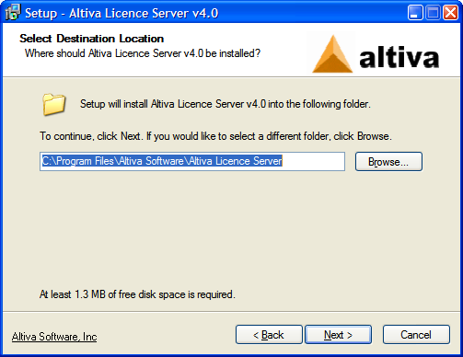This screenshot has height=357, width=463.
Task: Close the setup window
Action: click(450, 13)
